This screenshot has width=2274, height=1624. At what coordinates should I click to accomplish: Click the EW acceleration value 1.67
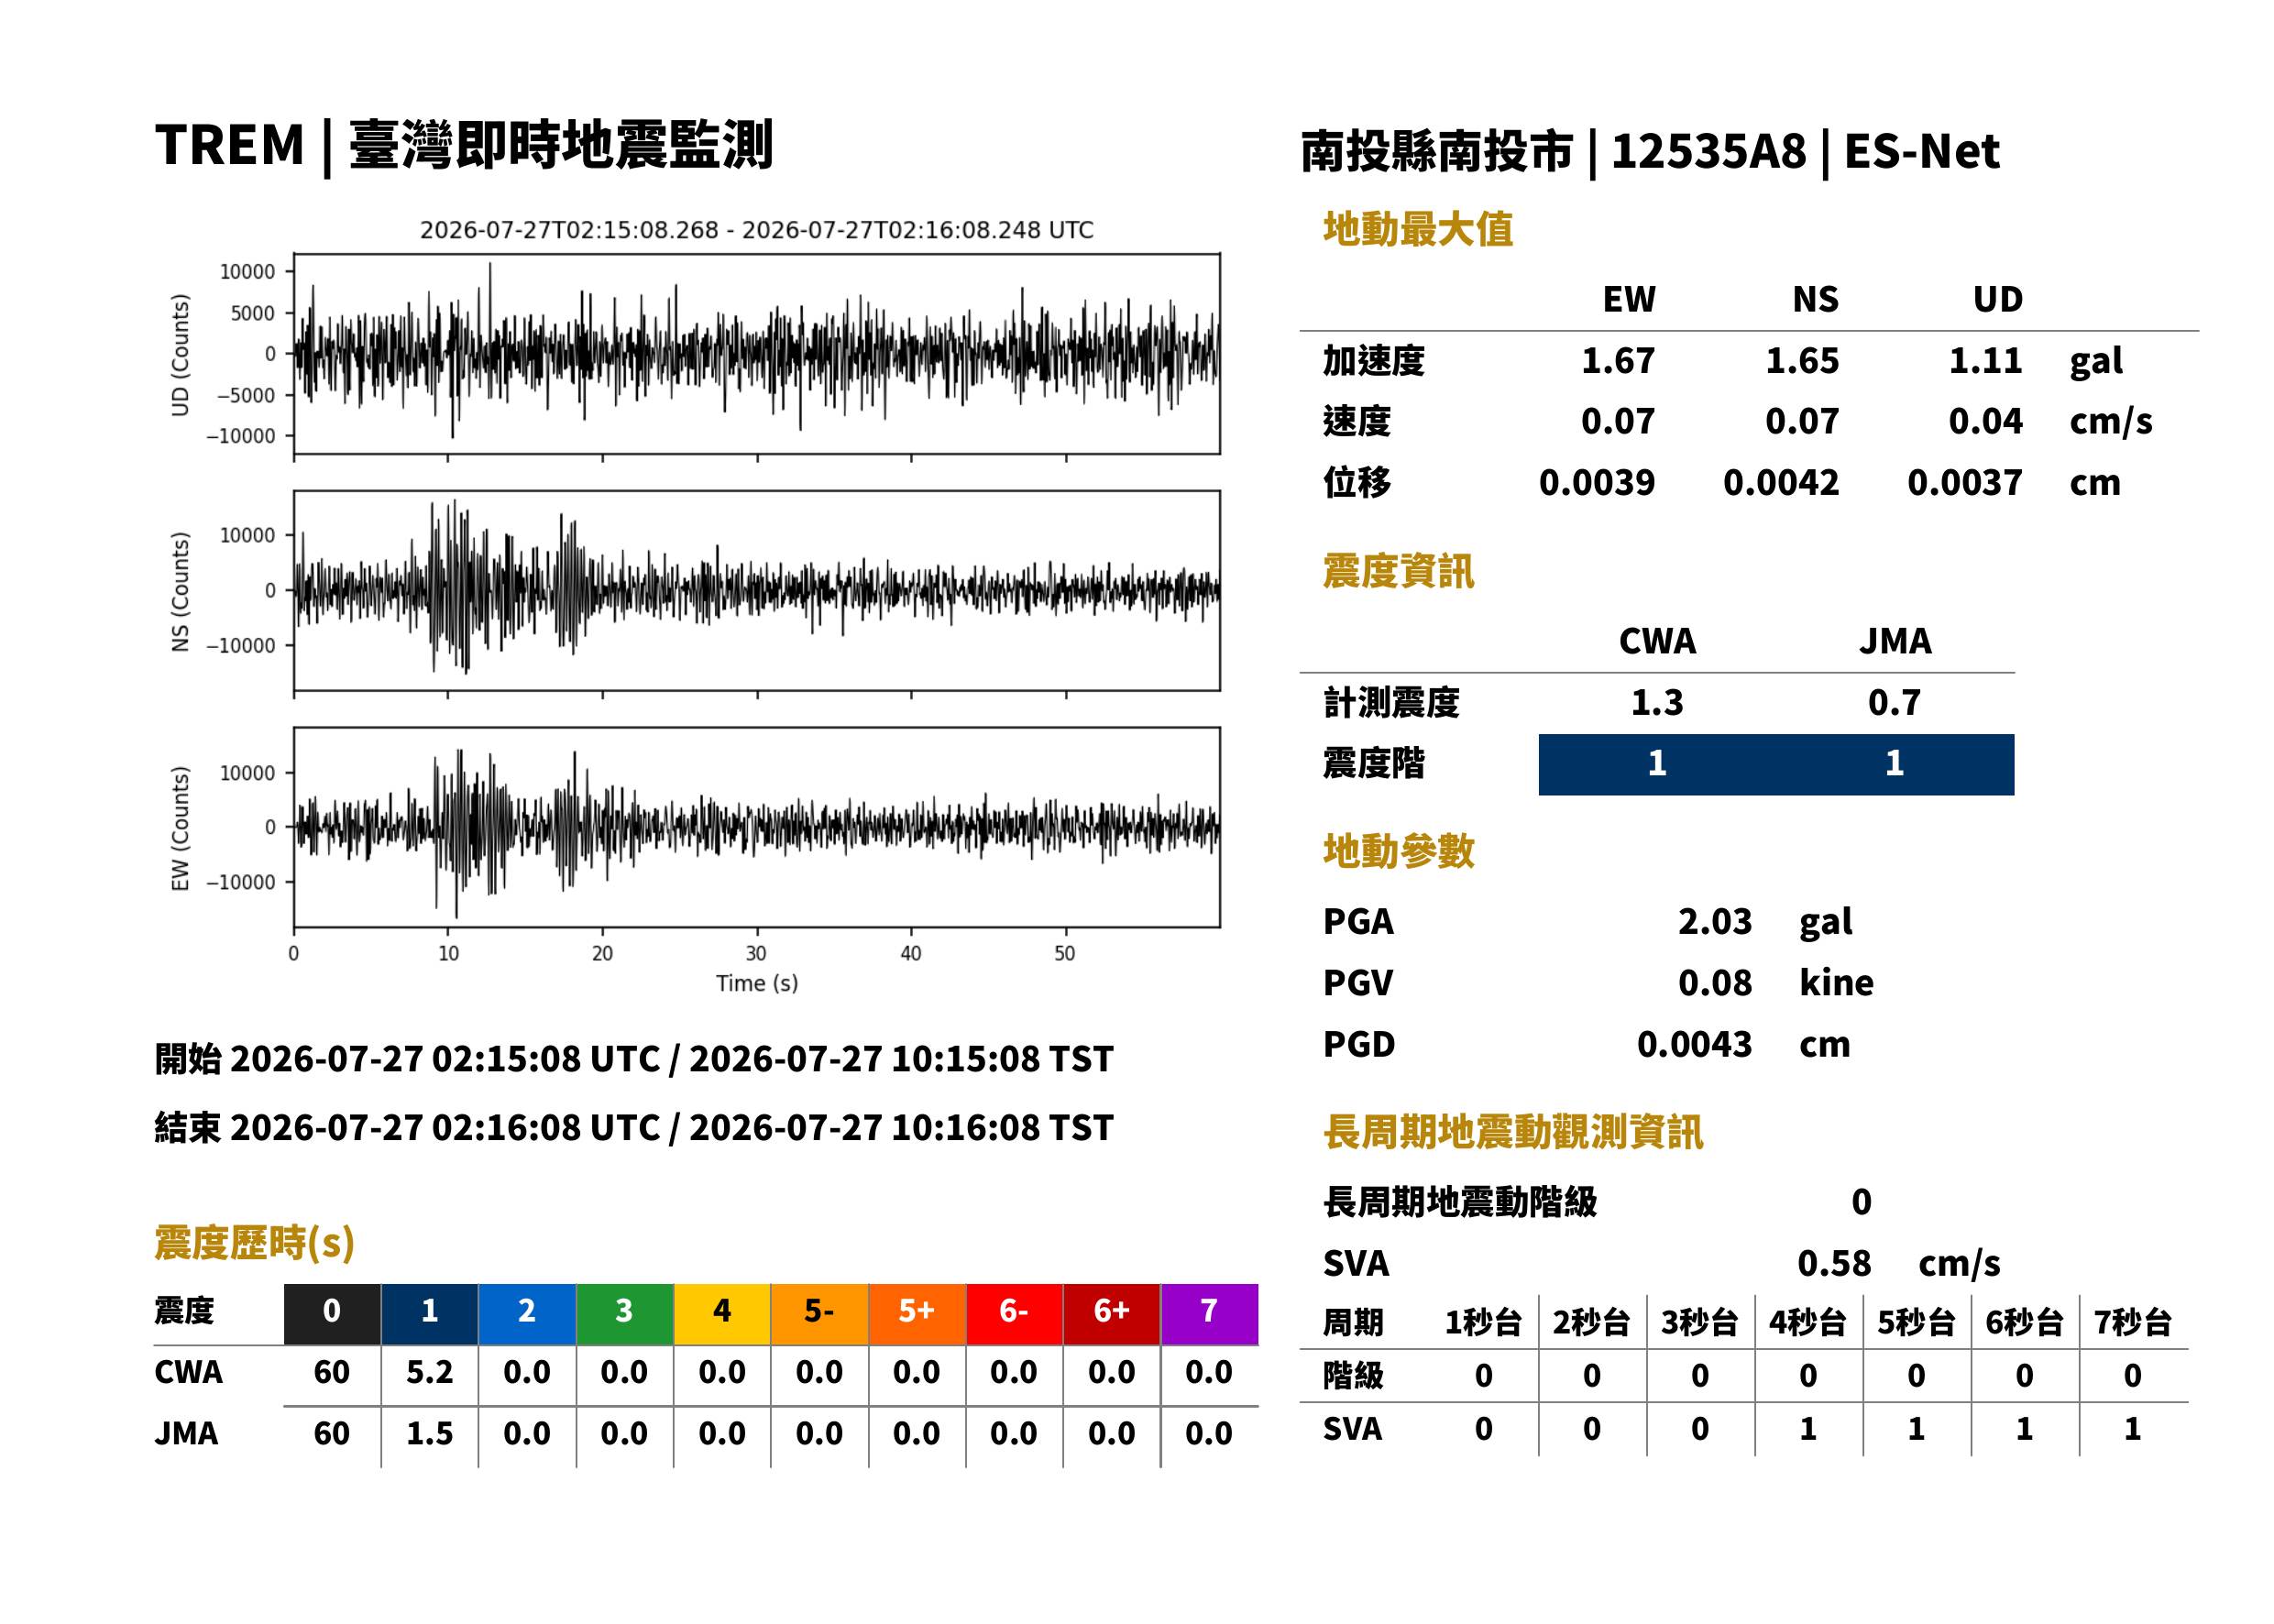click(1618, 361)
